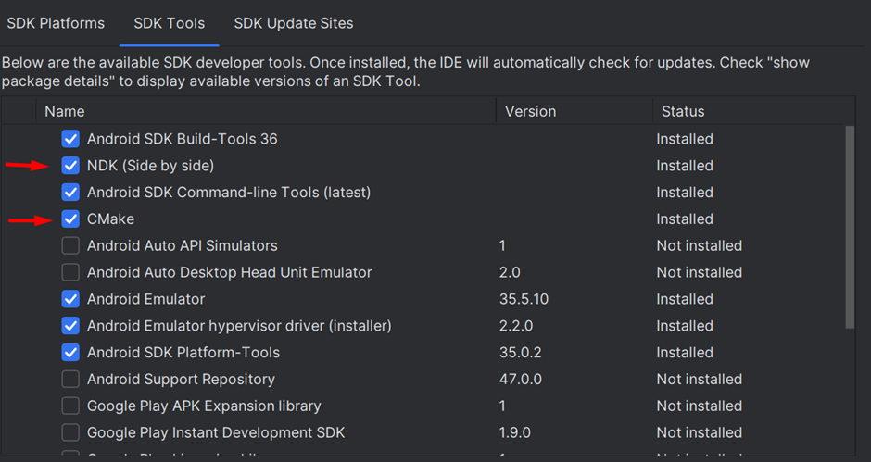
Task: Switch to the SDK Platforms tab
Action: point(56,23)
